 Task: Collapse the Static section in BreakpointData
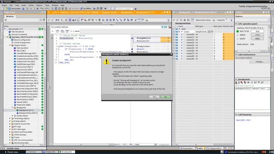(179, 29)
